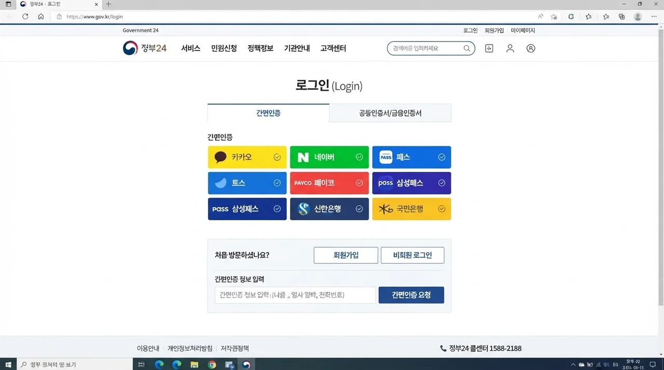The width and height of the screenshot is (664, 370).
Task: Click 회원가입 button beside 처음 방문하셨나요
Action: coord(346,255)
